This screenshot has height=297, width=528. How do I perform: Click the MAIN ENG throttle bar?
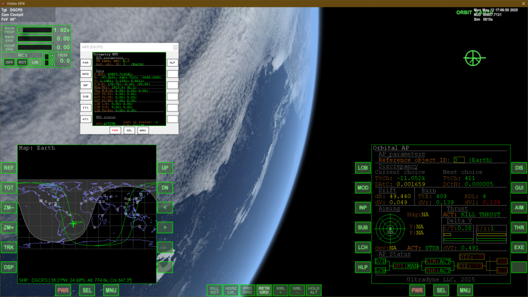pyautogui.click(x=35, y=39)
